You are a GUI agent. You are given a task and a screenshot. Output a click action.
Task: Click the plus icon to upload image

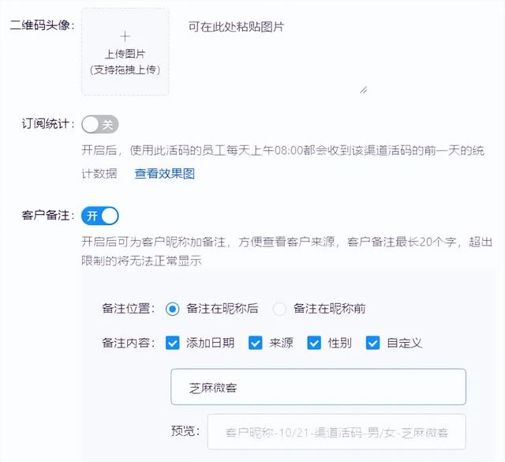click(x=125, y=36)
